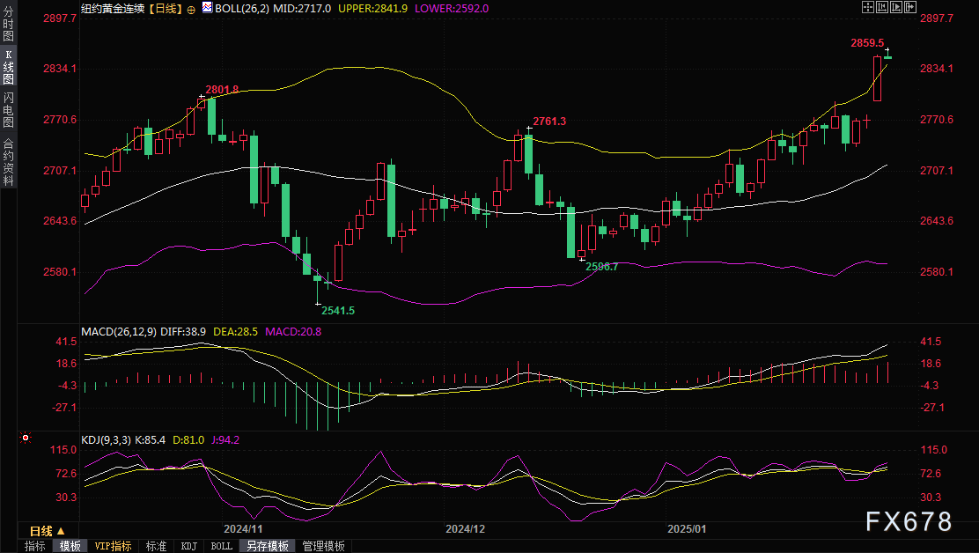Open the 合约资料 sidebar tab
The height and width of the screenshot is (553, 979).
click(x=8, y=161)
